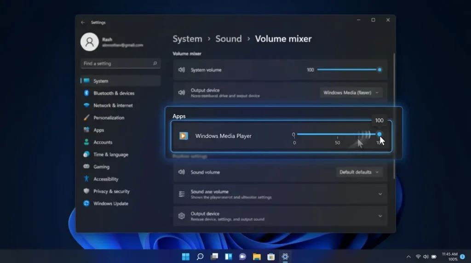Image resolution: width=471 pixels, height=263 pixels.
Task: Click the Wi-Fi tray icon
Action: click(x=418, y=257)
